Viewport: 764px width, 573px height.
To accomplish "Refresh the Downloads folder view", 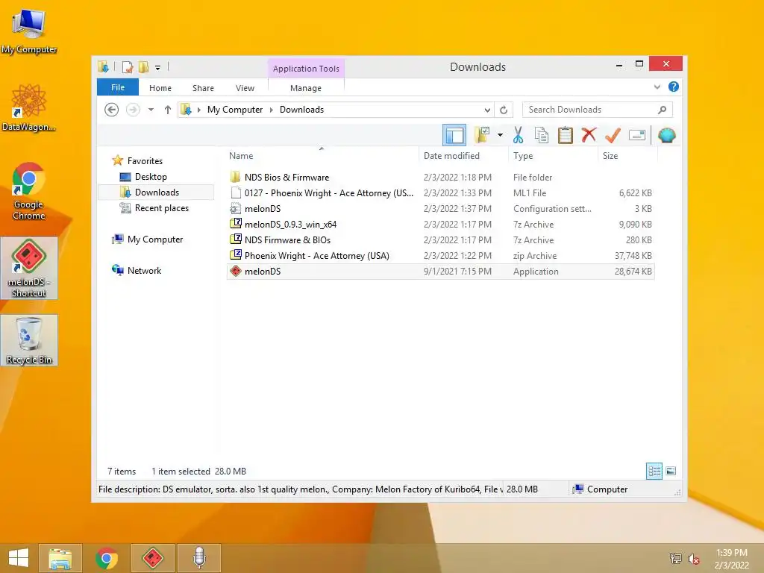I will pos(504,110).
